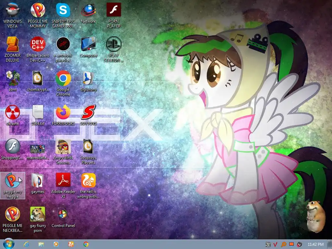Open Windows Explorer from the taskbar
332x249 pixels.
click(x=41, y=244)
